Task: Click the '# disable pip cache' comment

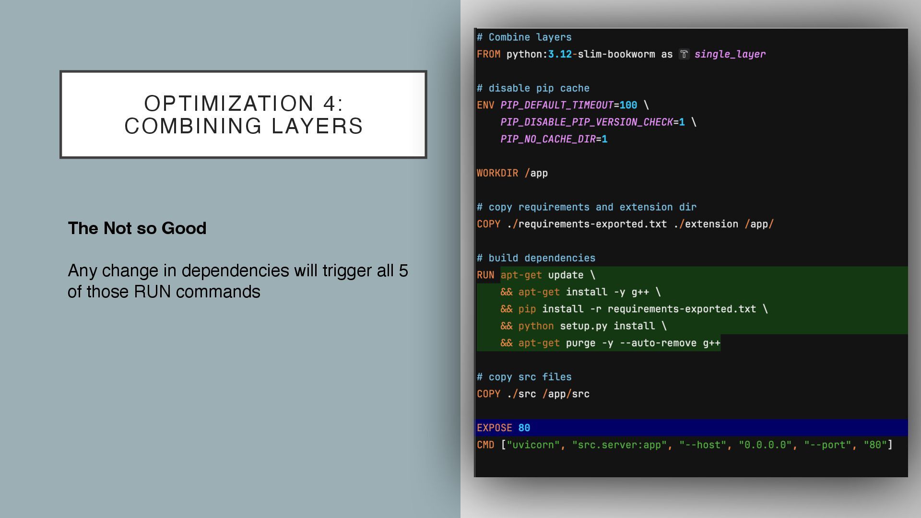Action: (x=533, y=88)
